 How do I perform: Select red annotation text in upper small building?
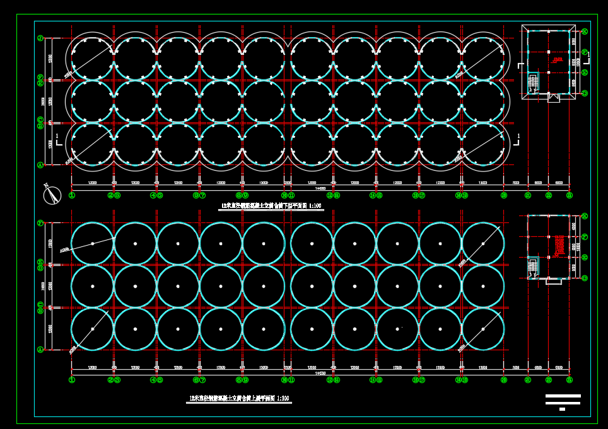[x=558, y=60]
